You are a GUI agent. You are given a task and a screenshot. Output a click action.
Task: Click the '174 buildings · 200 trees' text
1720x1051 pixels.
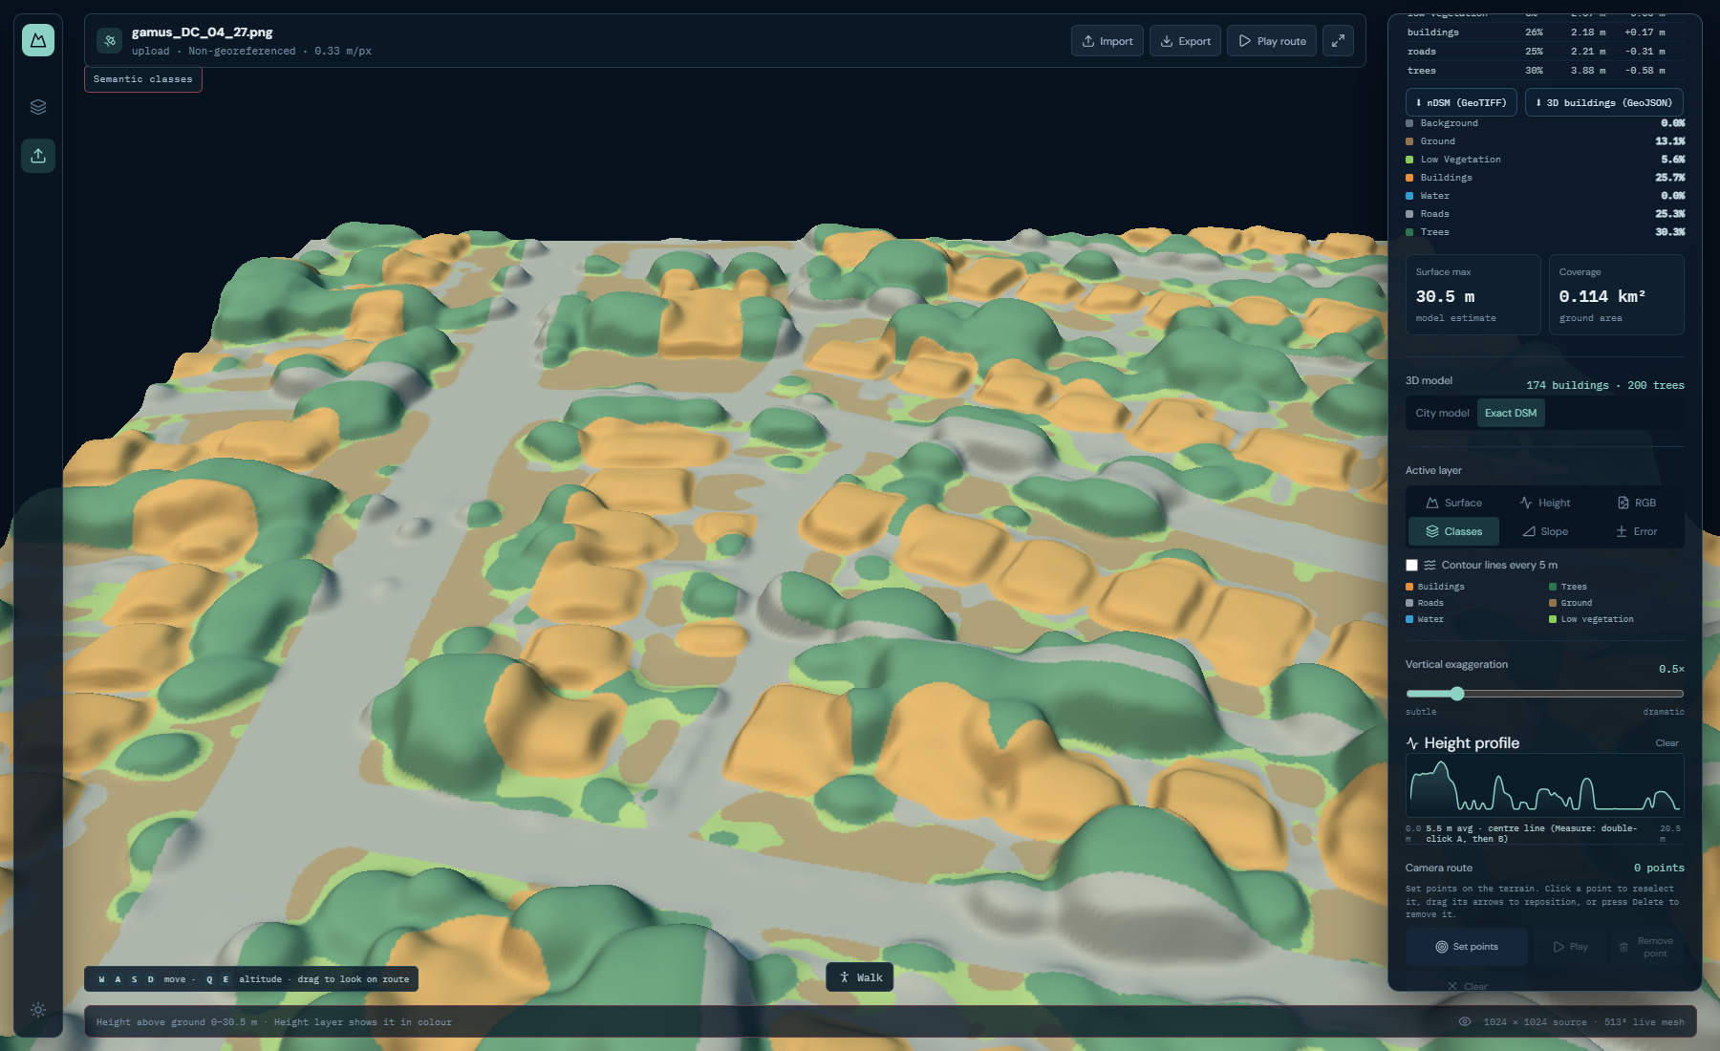tap(1604, 385)
